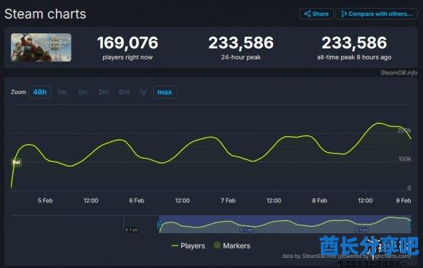Viewport: 423px width, 268px height.
Task: Select the 3m zoom range
Action: click(x=104, y=92)
